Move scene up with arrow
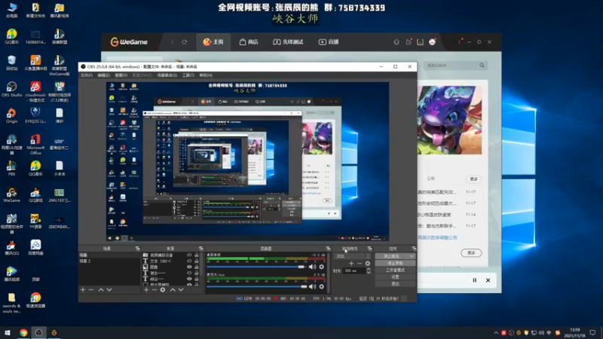Viewport: 603px width, 339px height. click(101, 289)
